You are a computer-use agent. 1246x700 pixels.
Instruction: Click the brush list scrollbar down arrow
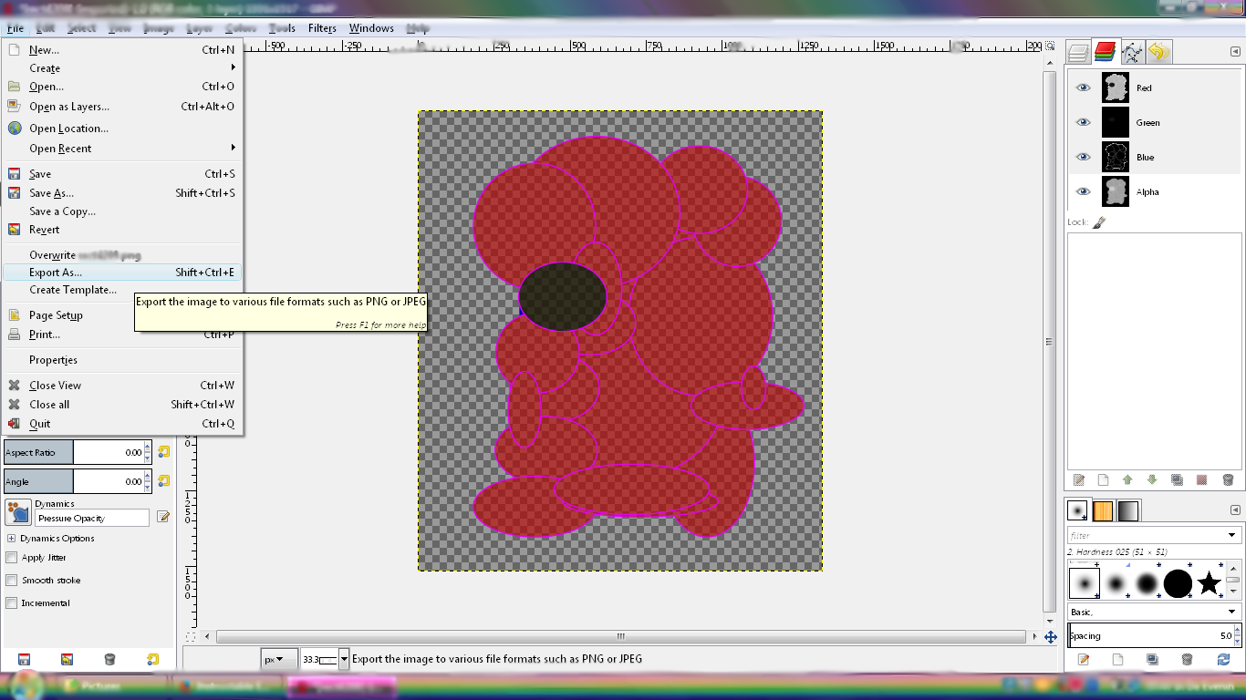(x=1232, y=592)
